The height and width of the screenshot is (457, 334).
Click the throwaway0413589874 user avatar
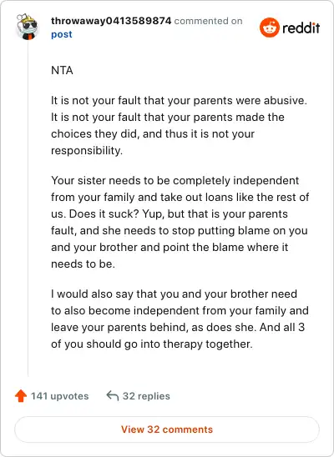[x=27, y=27]
